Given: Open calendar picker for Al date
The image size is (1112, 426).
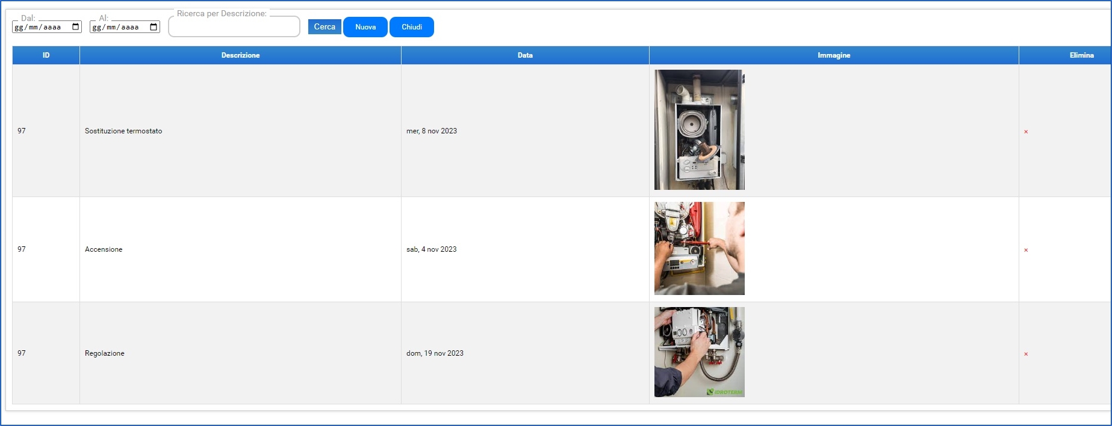Looking at the screenshot, I should (154, 27).
